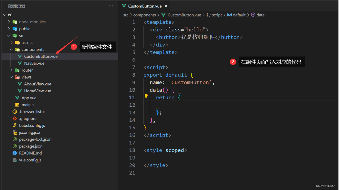The image size is (339, 190).
Task: Click the NavBar.vue Vue component icon
Action: tap(19, 63)
